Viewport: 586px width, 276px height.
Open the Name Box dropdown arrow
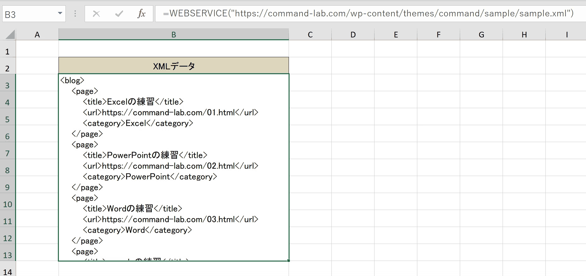pyautogui.click(x=60, y=14)
